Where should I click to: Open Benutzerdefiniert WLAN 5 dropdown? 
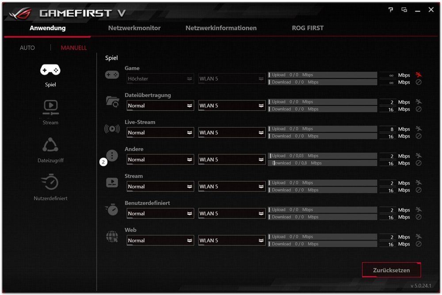coord(232,214)
